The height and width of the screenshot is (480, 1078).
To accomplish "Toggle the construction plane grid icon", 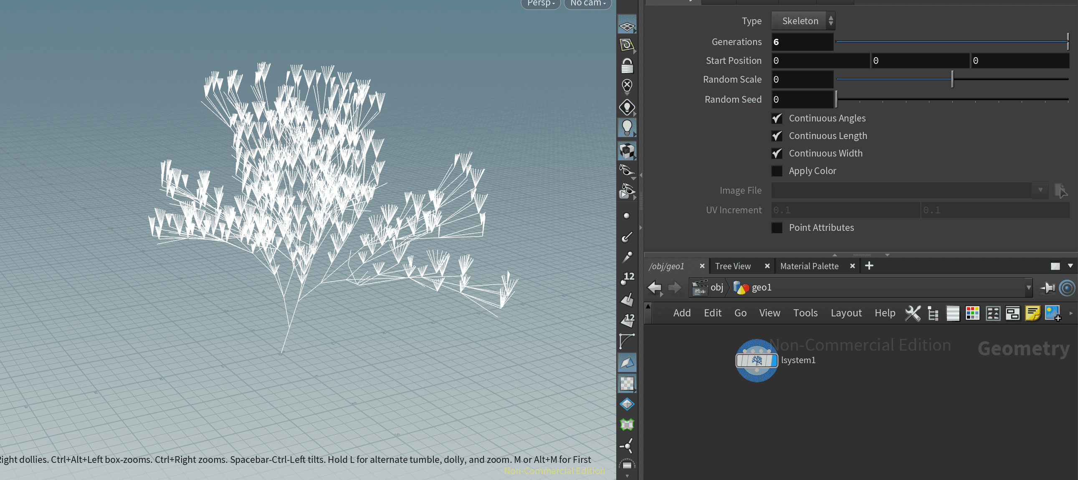I will [x=626, y=26].
